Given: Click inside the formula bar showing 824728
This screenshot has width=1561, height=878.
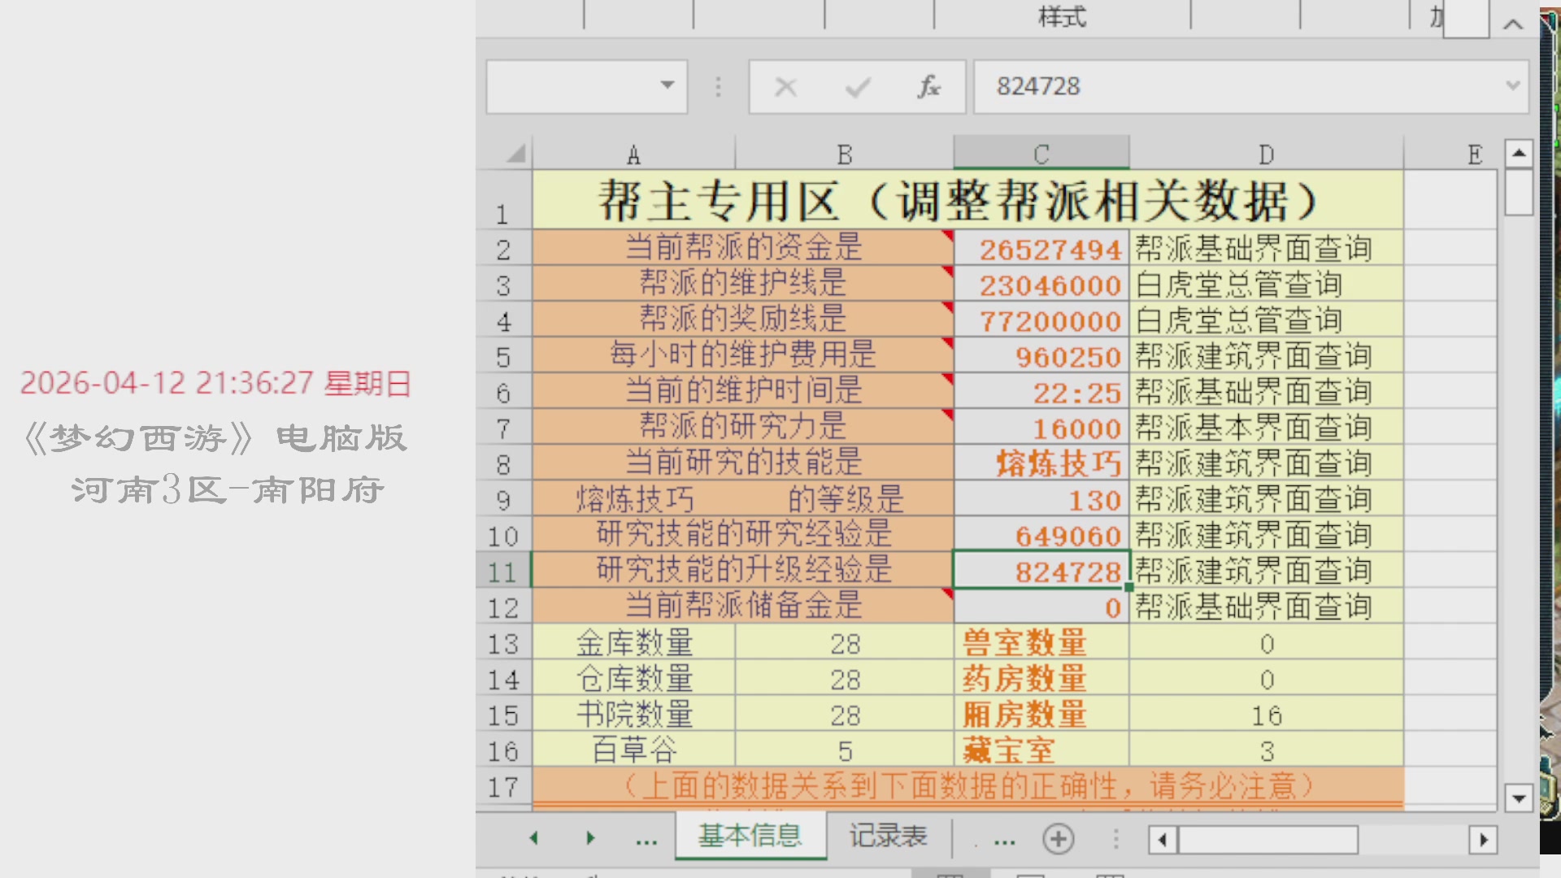Looking at the screenshot, I should (x=1138, y=87).
